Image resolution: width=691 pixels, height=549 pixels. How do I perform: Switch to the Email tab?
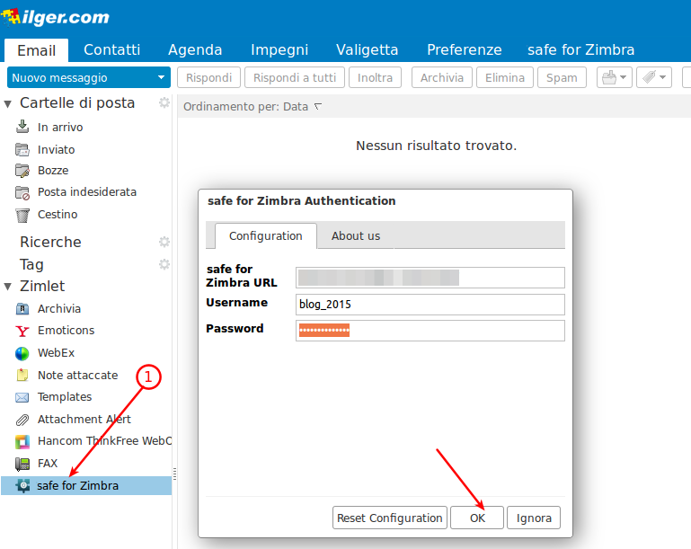[36, 49]
